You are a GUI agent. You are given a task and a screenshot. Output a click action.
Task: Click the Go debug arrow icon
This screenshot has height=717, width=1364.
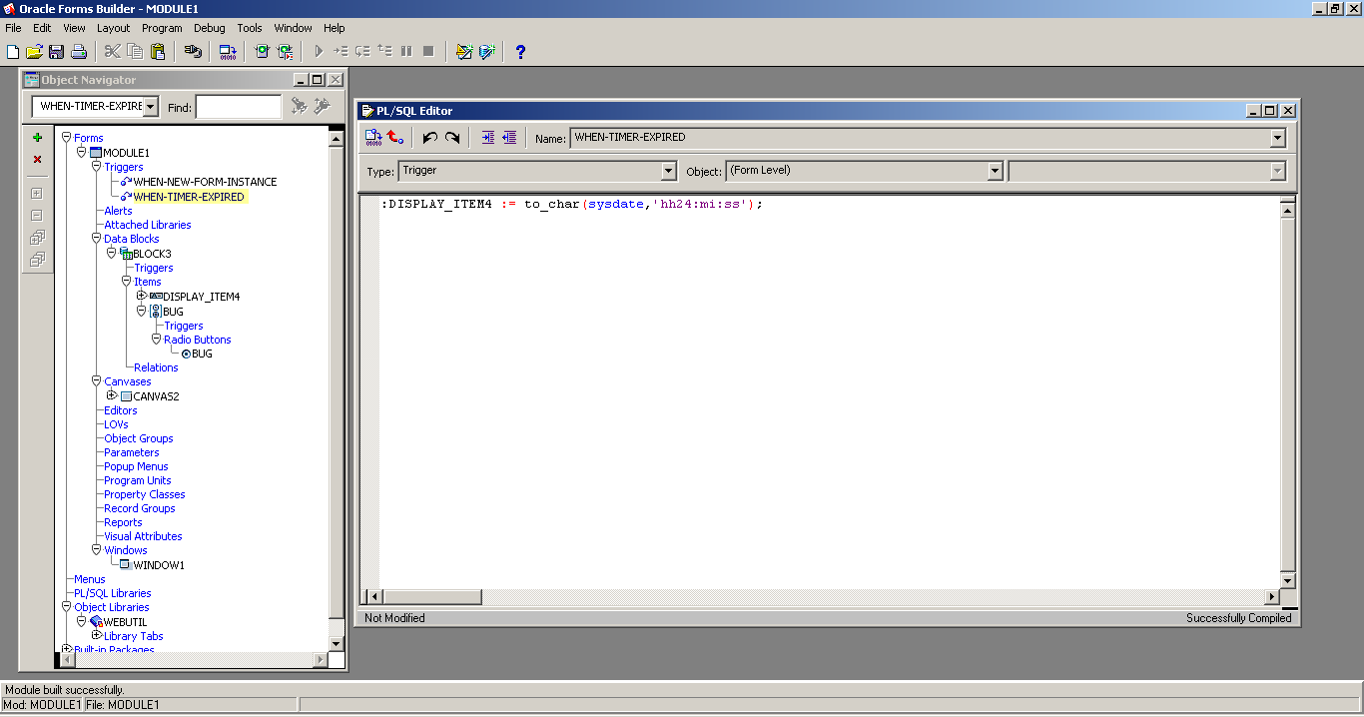(319, 52)
